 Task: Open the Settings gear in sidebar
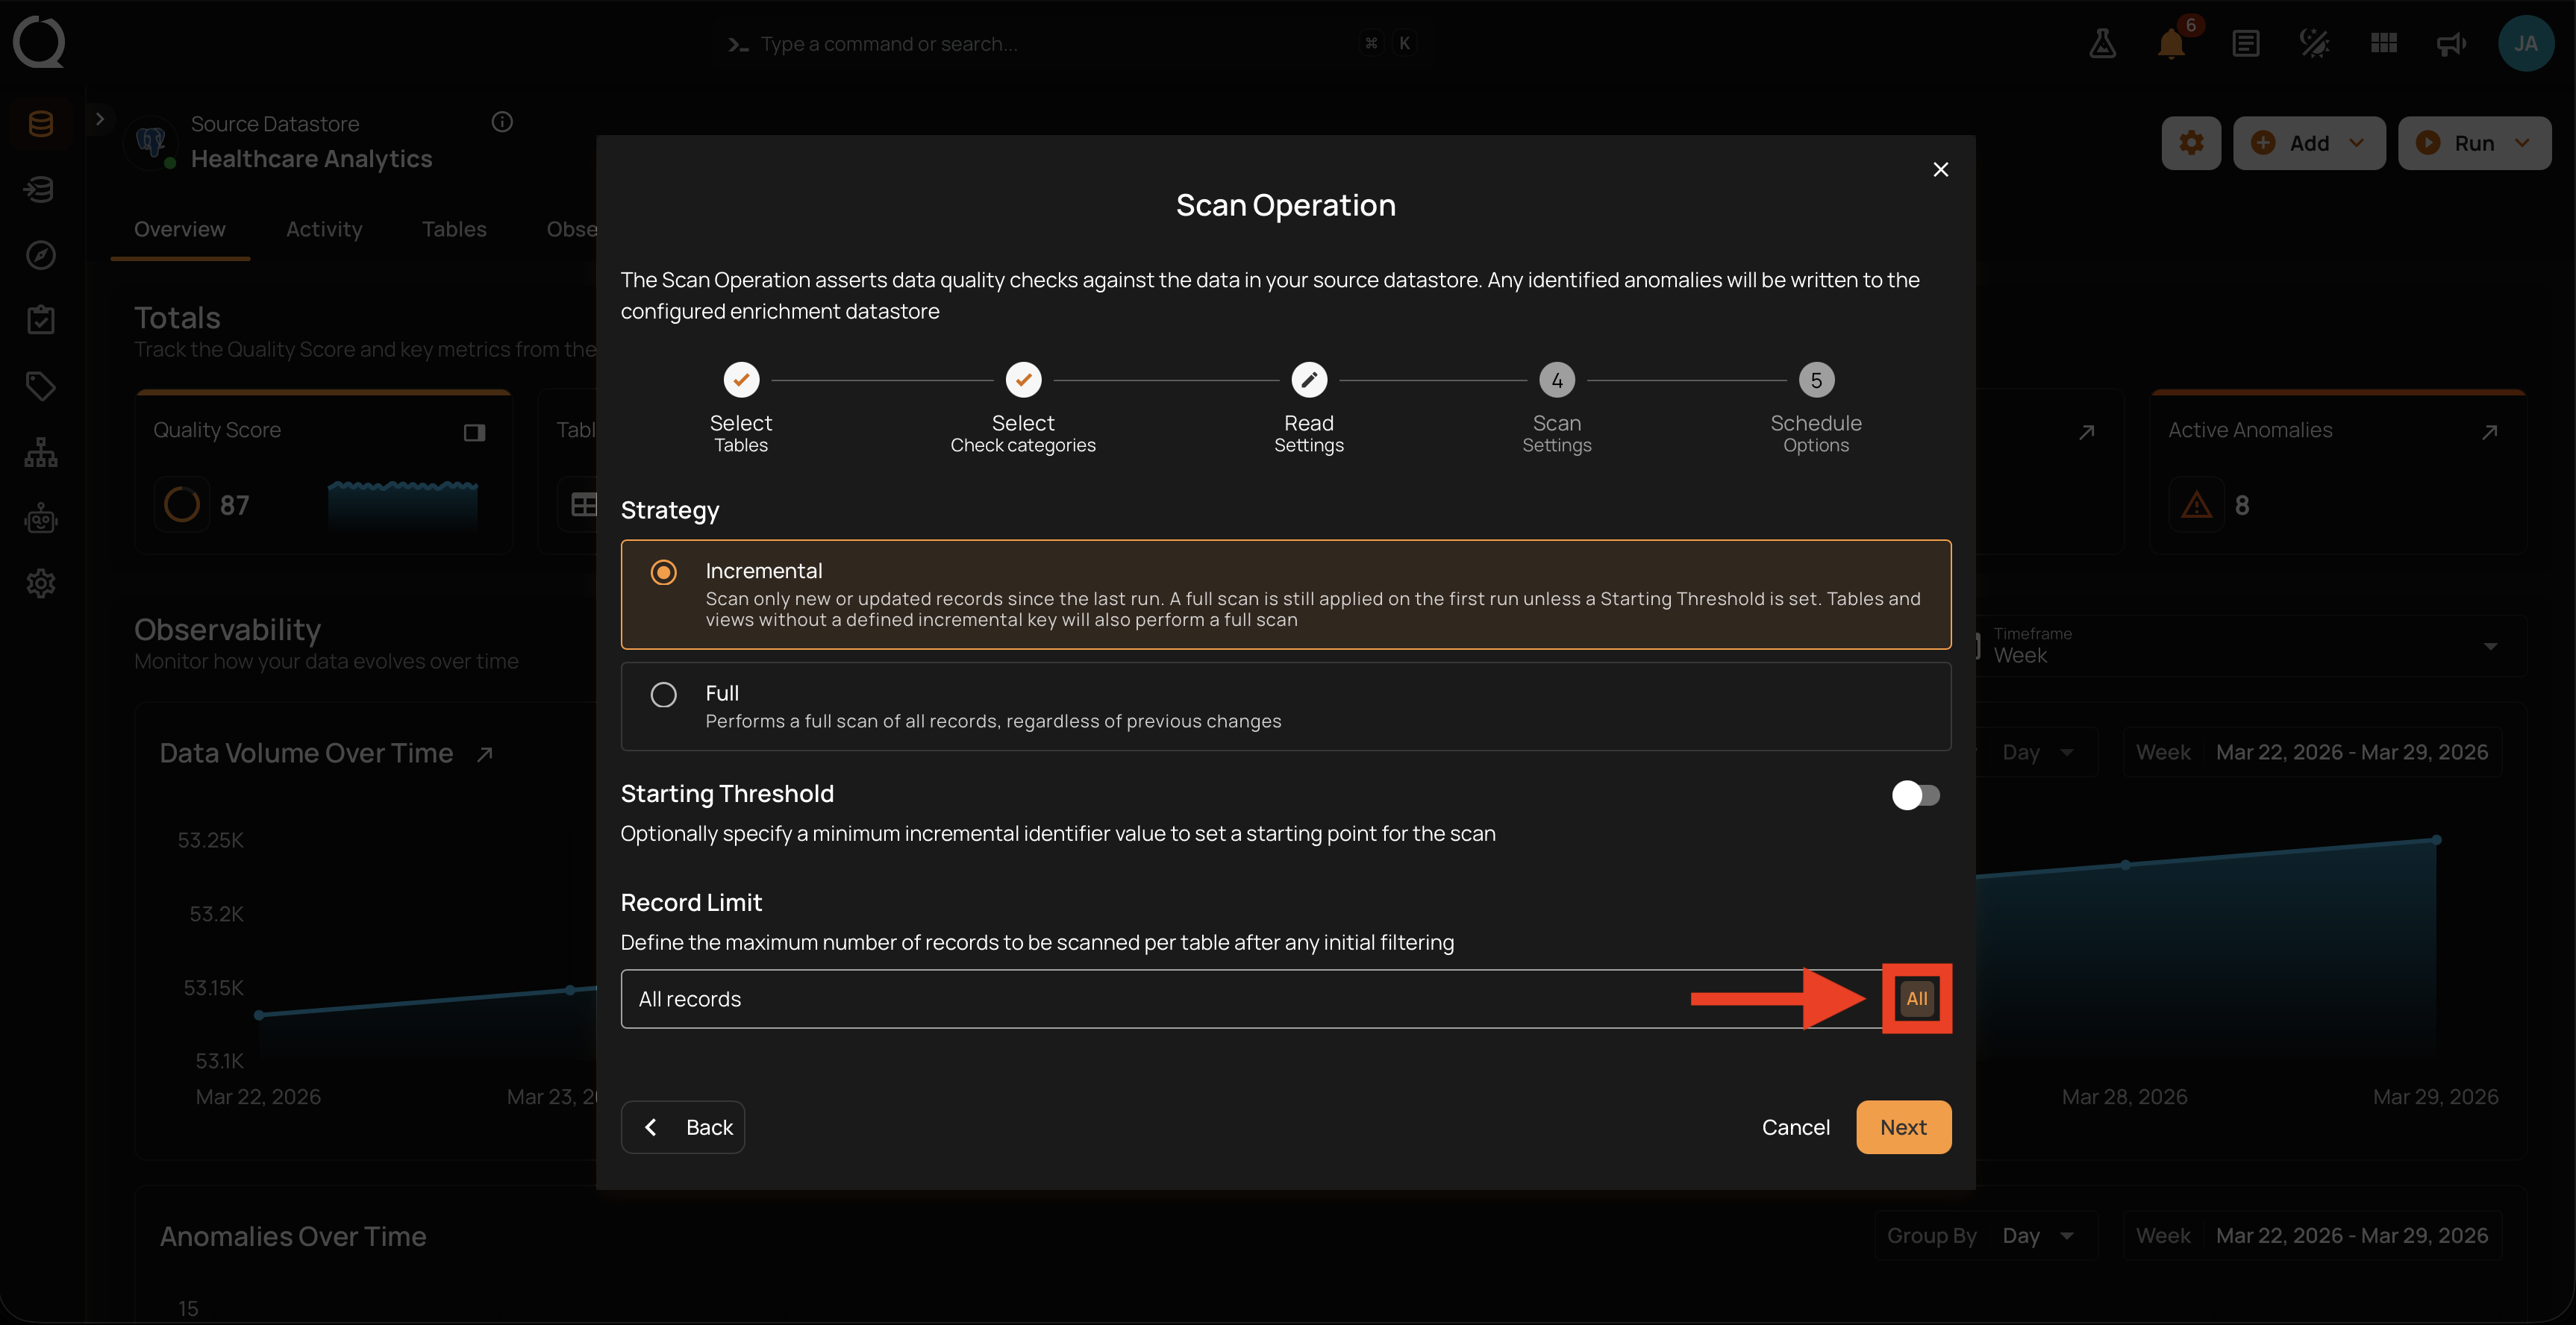click(x=40, y=583)
